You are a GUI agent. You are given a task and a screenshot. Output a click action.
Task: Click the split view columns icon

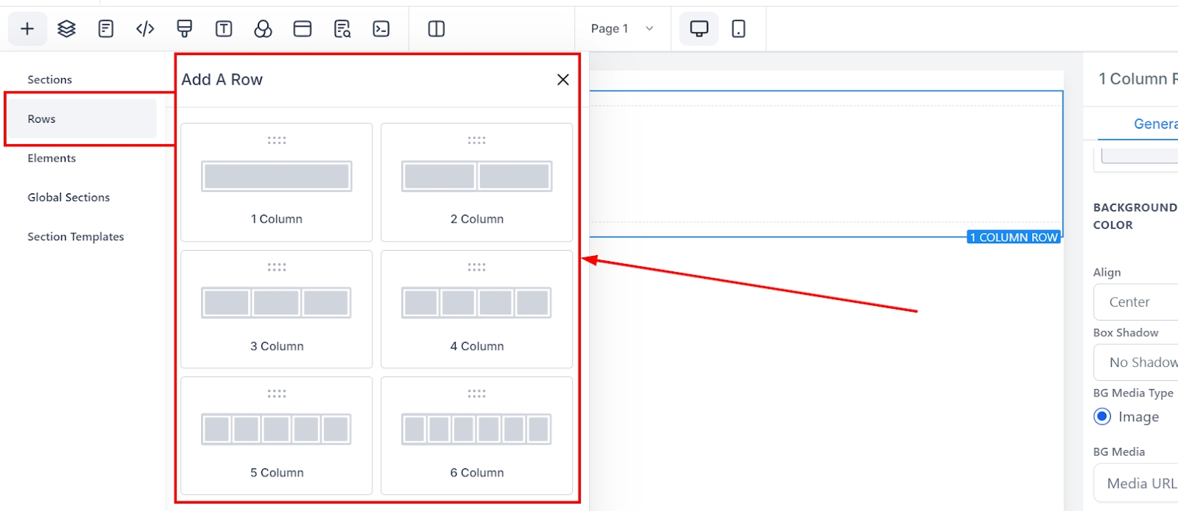tap(437, 29)
